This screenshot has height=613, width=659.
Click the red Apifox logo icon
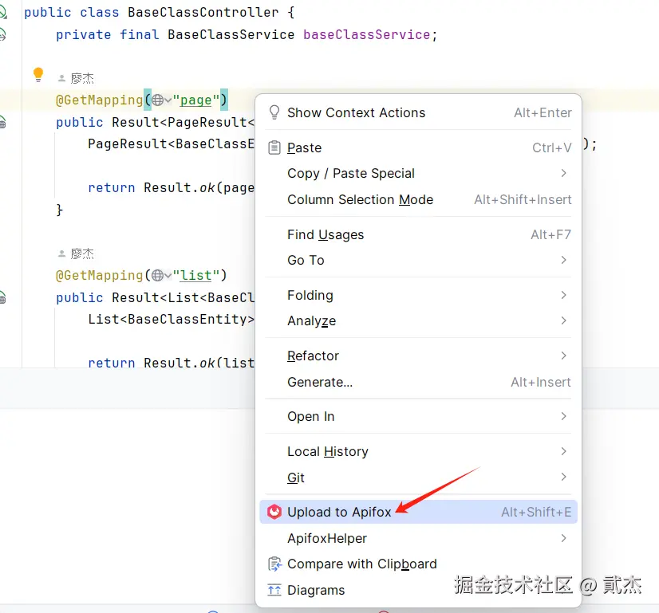pos(274,512)
